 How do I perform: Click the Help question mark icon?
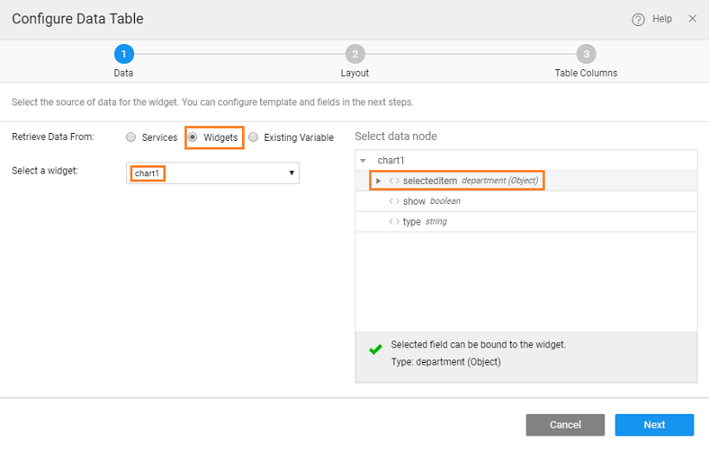(638, 20)
